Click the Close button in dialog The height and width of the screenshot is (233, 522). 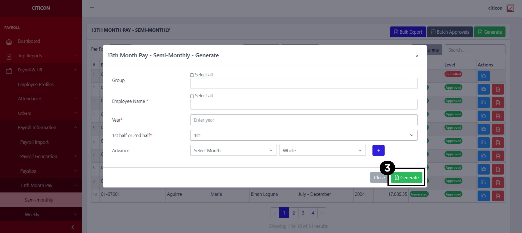379,178
